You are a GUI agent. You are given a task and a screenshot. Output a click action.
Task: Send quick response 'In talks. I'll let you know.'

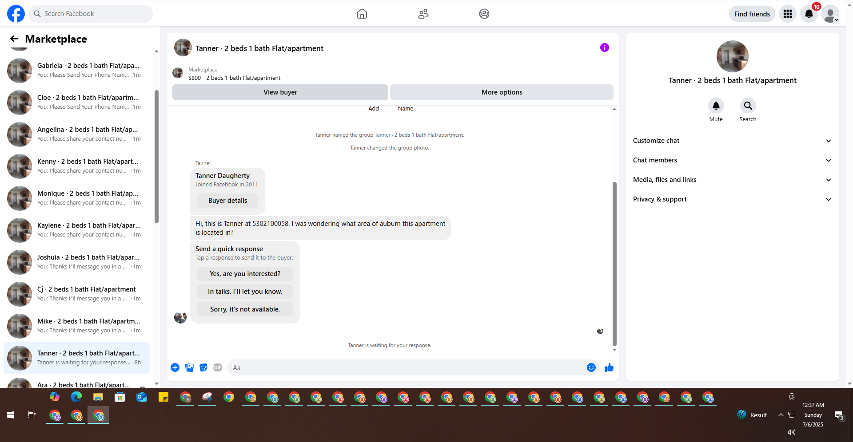point(245,292)
